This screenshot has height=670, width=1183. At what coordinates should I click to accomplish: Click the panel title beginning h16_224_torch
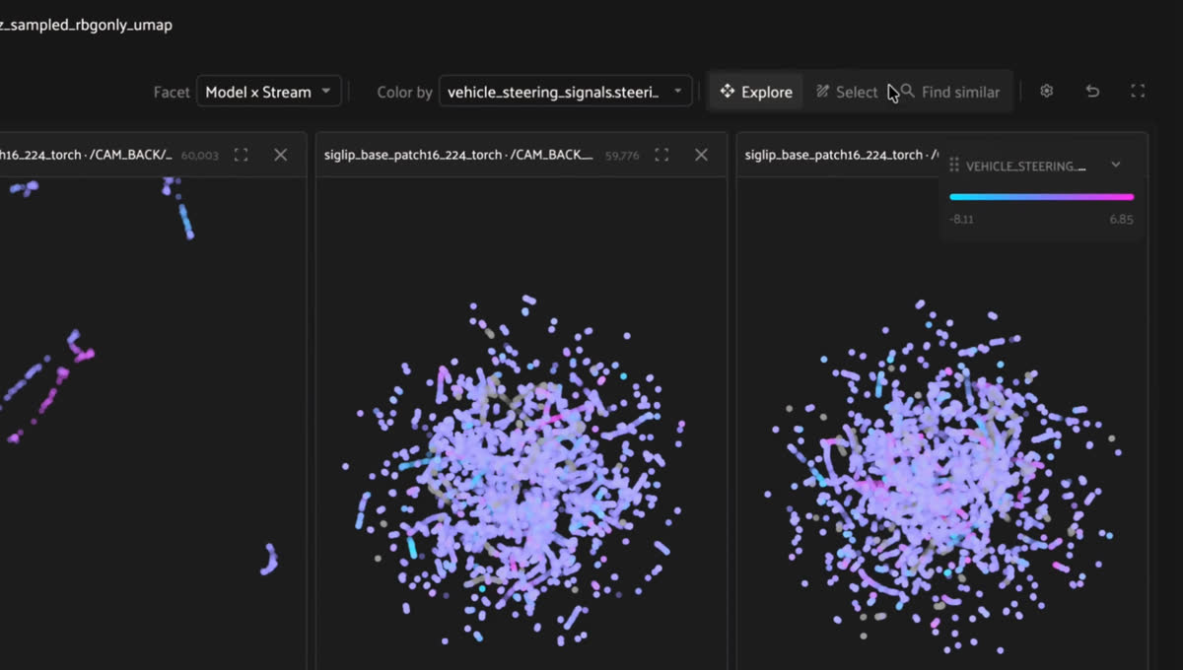coord(87,155)
